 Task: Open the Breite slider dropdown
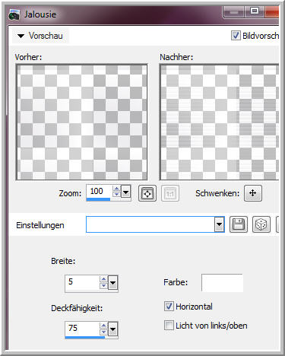[112, 282]
